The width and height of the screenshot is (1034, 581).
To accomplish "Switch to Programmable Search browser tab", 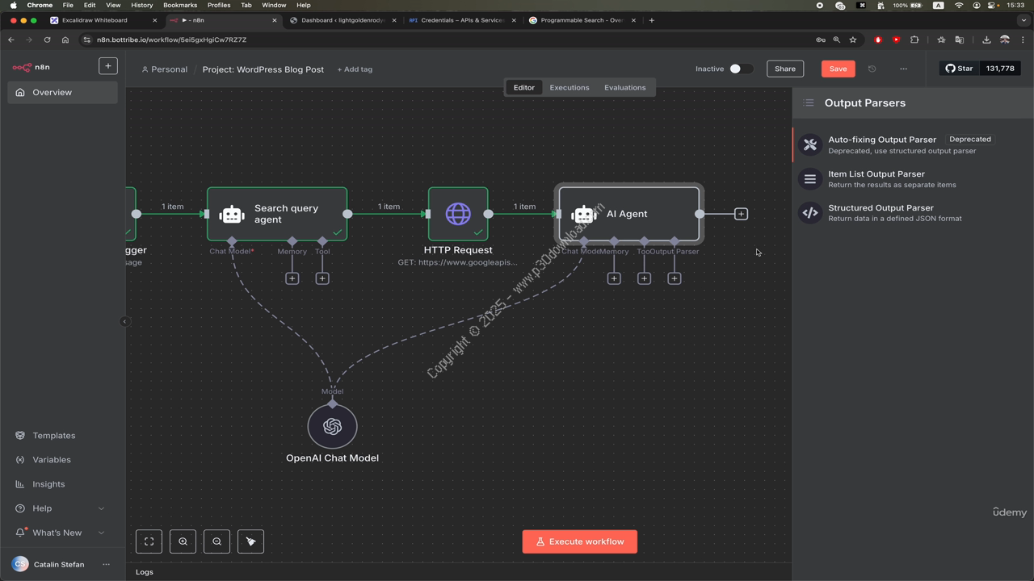I will 582,20.
